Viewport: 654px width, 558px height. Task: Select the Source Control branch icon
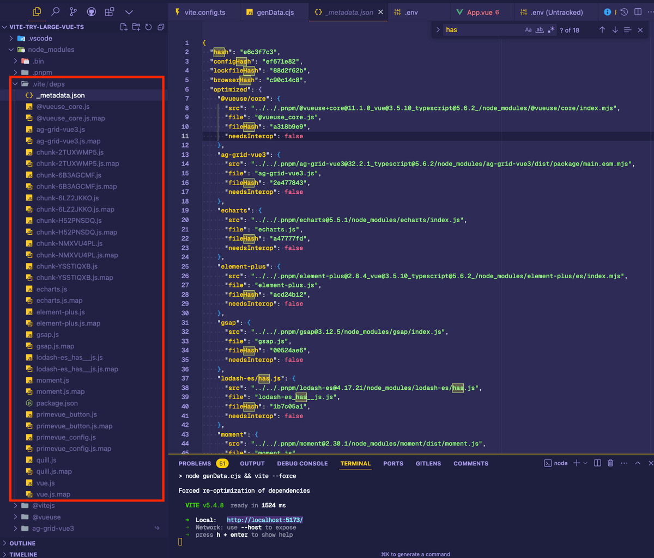[x=72, y=11]
